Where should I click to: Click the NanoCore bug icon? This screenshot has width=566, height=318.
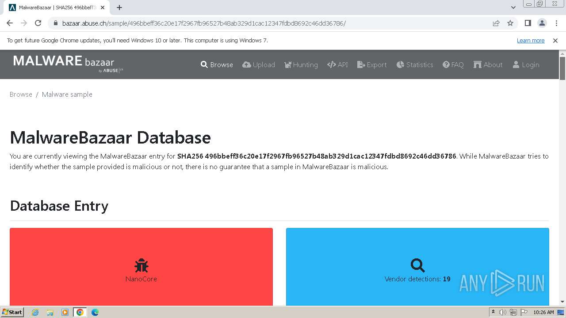141,265
